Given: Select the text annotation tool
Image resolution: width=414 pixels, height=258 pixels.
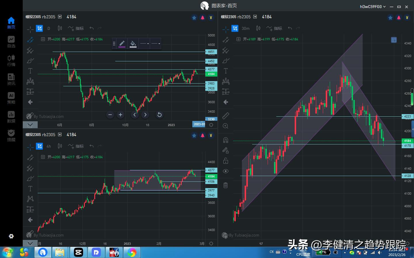Looking at the screenshot, I should point(30,71).
